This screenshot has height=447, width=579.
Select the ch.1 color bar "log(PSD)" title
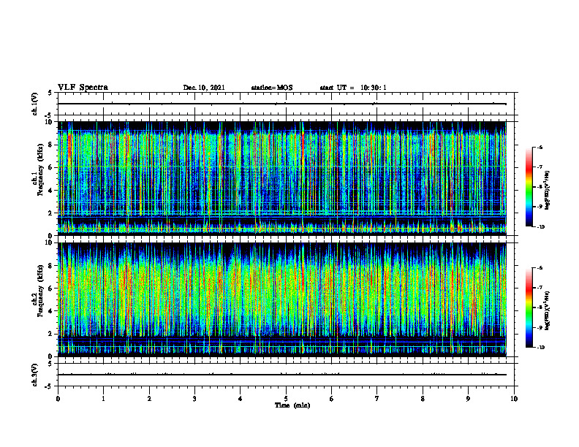click(x=548, y=190)
